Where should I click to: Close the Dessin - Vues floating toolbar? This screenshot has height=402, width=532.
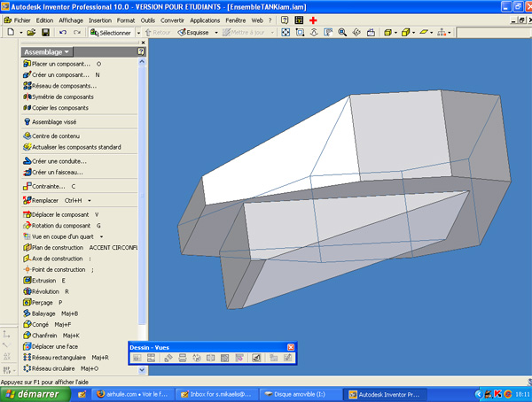290,347
